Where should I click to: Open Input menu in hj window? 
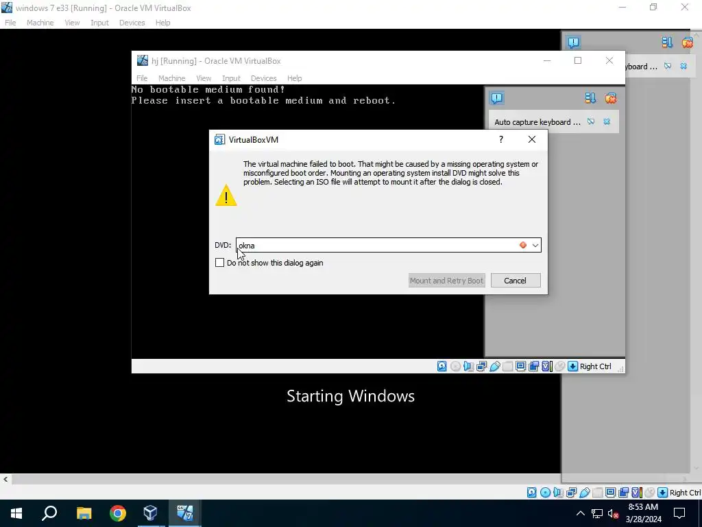231,78
